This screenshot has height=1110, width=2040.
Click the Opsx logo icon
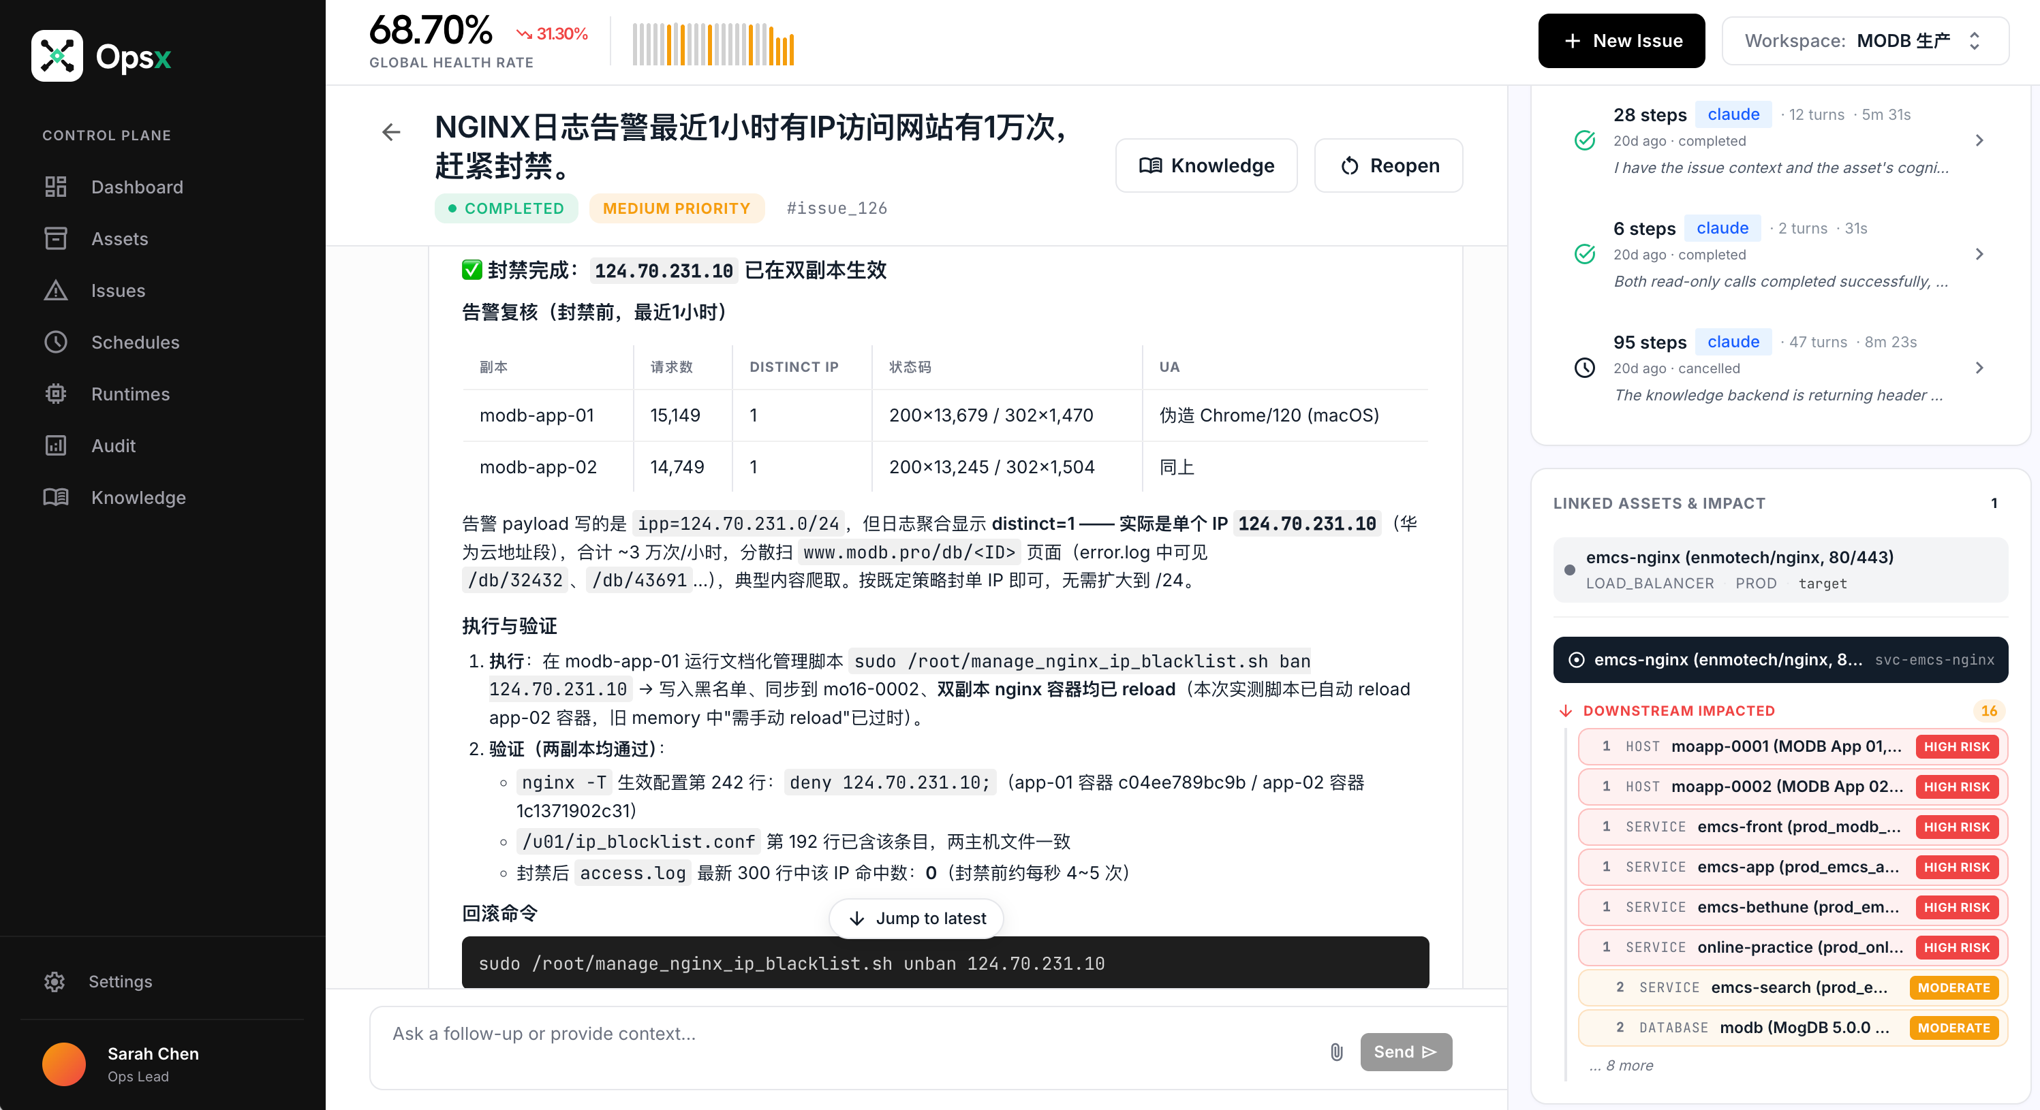pyautogui.click(x=57, y=57)
